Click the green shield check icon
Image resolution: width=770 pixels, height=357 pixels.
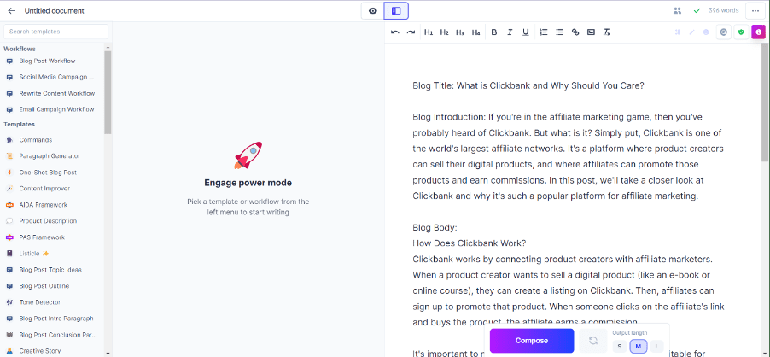click(x=742, y=32)
